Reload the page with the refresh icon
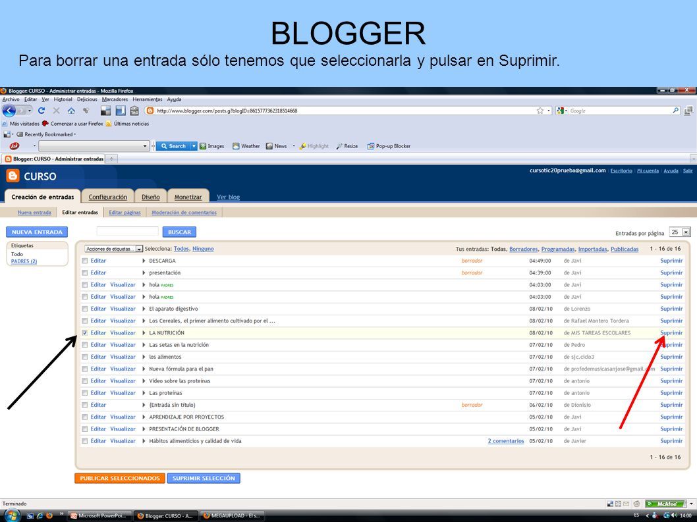Screen dimensions: 697x522 click(42, 111)
